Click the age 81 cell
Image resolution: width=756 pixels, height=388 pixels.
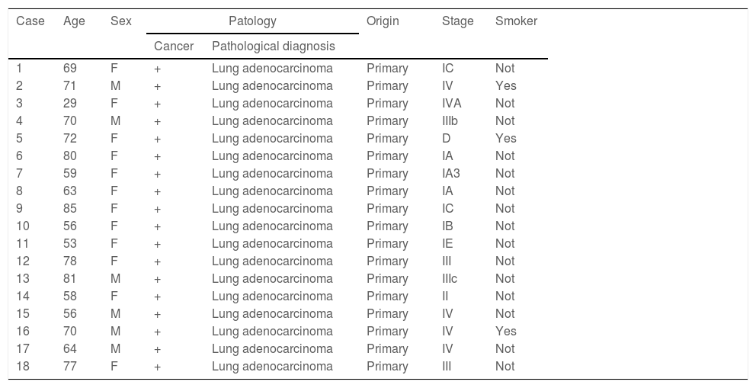[70, 279]
